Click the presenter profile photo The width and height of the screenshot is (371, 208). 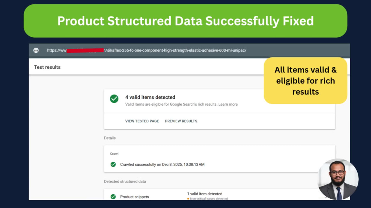(338, 179)
